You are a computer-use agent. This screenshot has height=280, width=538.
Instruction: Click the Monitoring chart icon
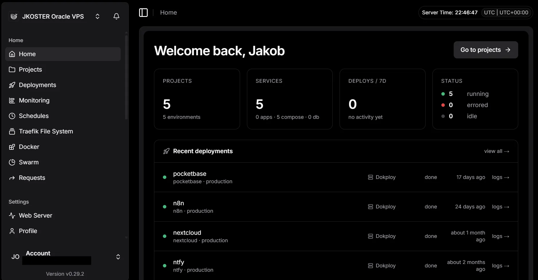pos(12,100)
